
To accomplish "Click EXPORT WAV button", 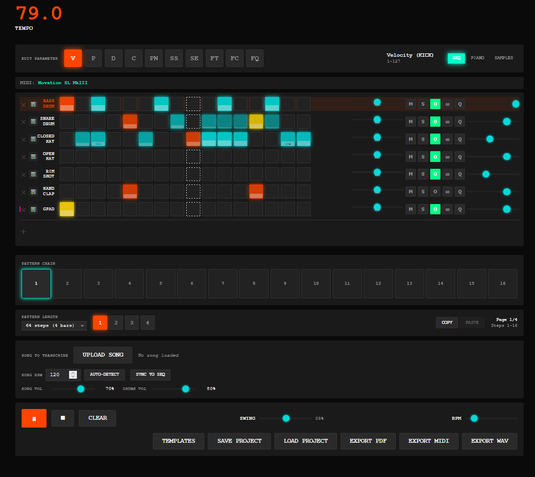I will tap(489, 441).
